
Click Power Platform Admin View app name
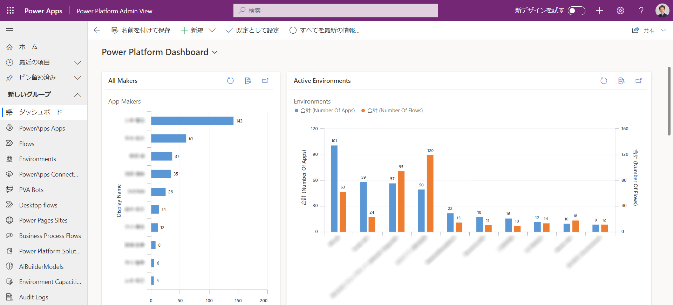(115, 11)
